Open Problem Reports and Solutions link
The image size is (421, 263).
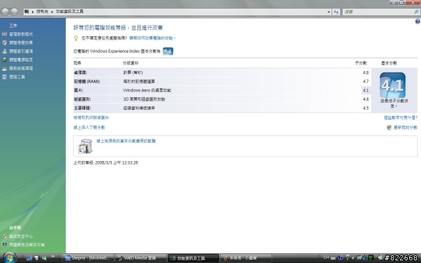coord(27,245)
